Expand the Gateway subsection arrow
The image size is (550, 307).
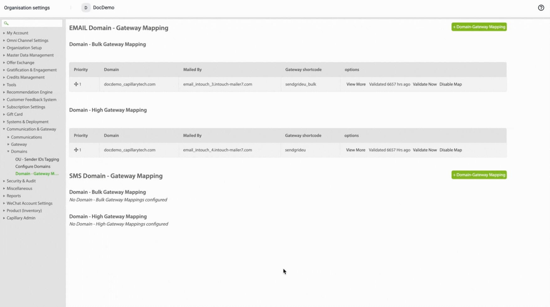pos(8,144)
